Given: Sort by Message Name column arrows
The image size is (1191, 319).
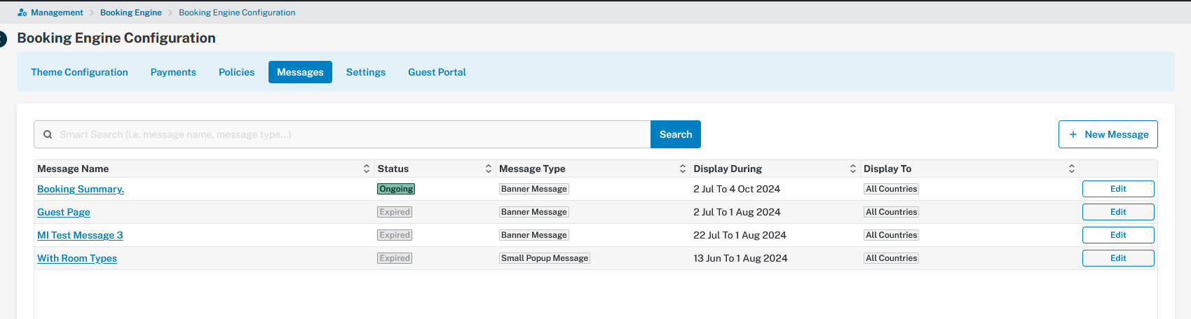Looking at the screenshot, I should [x=367, y=169].
